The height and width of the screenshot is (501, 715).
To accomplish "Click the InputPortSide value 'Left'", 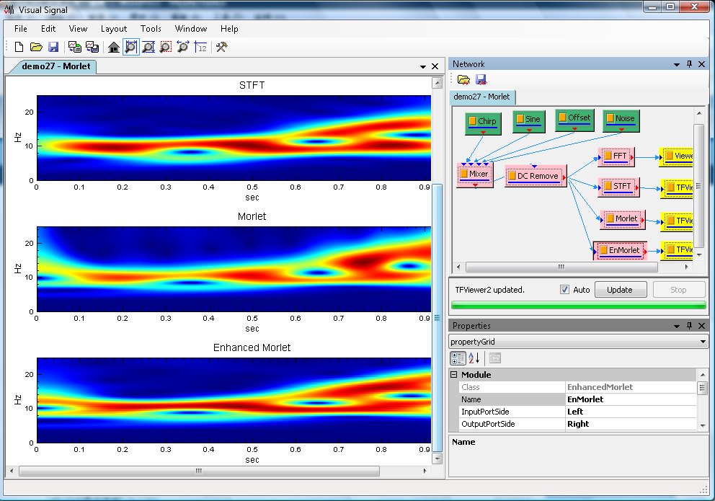I will (630, 412).
